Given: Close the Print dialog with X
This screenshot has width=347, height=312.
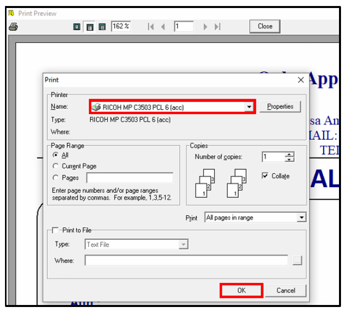Looking at the screenshot, I should (x=300, y=80).
